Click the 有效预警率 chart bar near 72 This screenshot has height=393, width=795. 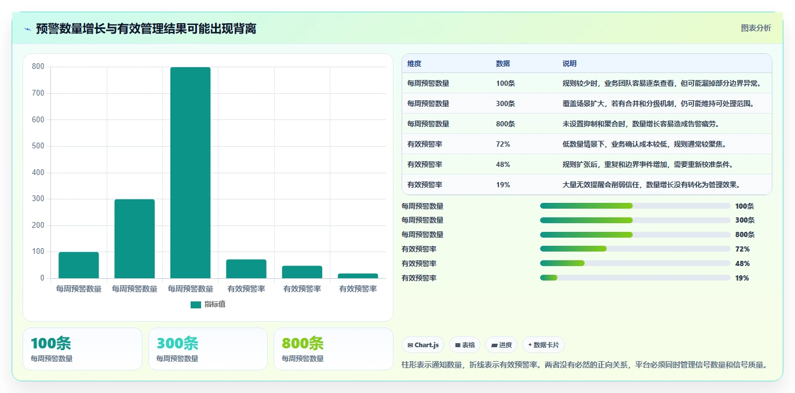[246, 269]
